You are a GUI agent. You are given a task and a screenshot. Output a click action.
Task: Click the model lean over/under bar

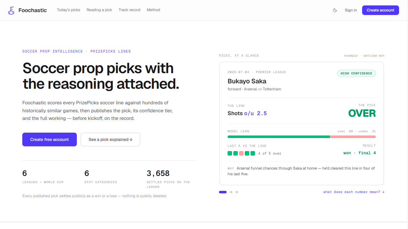point(302,137)
